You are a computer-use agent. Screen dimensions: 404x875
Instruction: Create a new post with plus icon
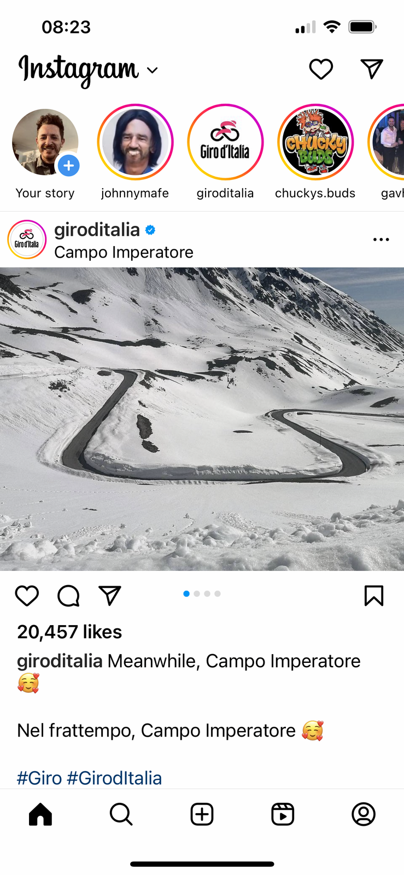click(202, 814)
